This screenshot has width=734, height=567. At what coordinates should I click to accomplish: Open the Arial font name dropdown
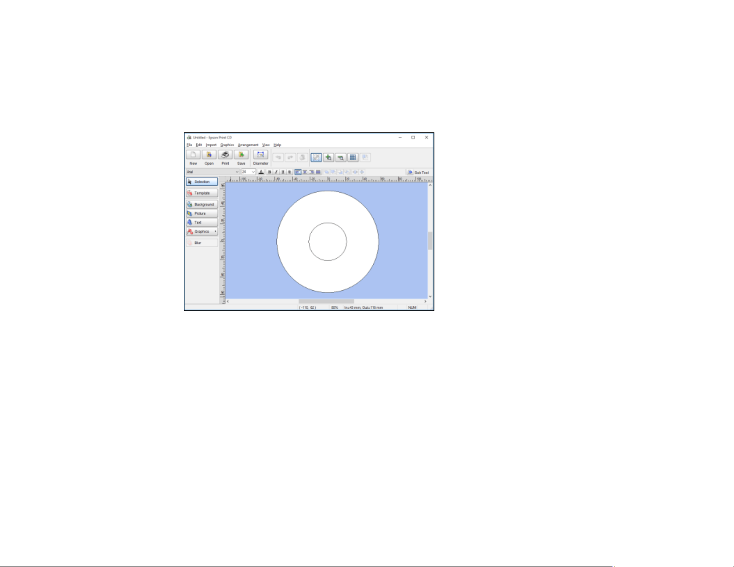213,172
